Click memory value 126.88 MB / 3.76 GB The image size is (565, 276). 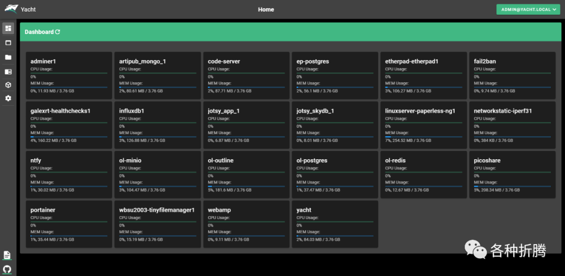point(145,140)
